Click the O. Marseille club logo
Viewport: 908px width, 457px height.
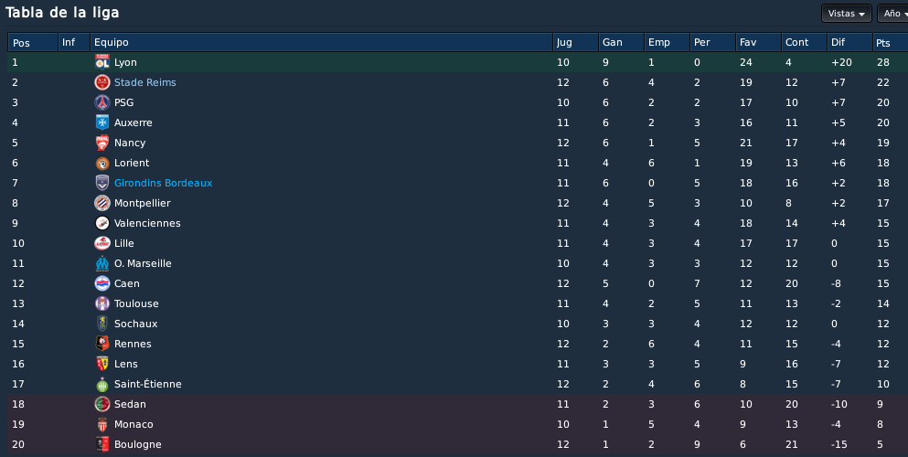click(101, 263)
